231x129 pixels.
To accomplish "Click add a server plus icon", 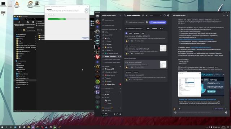I will coord(97,102).
